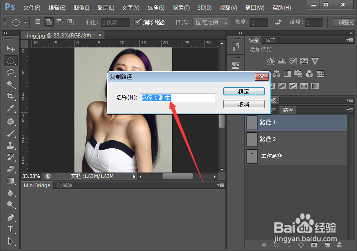Click 确定 in the 复制路径 dialog
Screen dimensions: 357x251
click(244, 91)
